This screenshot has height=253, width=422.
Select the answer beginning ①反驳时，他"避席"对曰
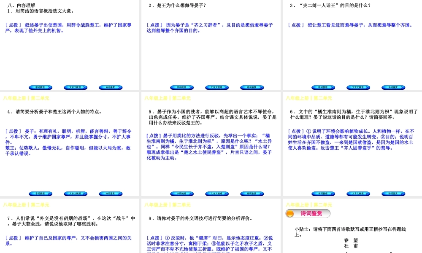coord(210,244)
